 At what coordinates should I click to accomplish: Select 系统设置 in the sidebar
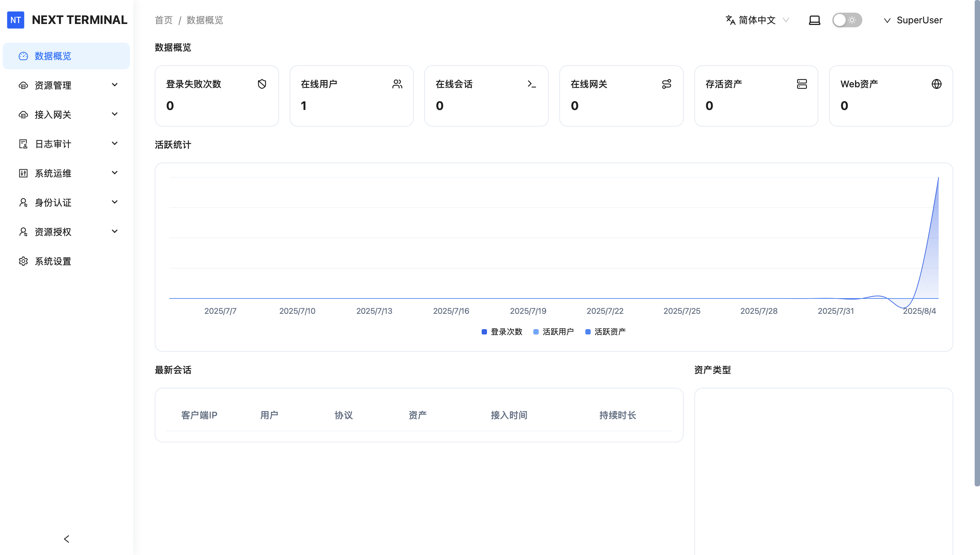point(53,261)
